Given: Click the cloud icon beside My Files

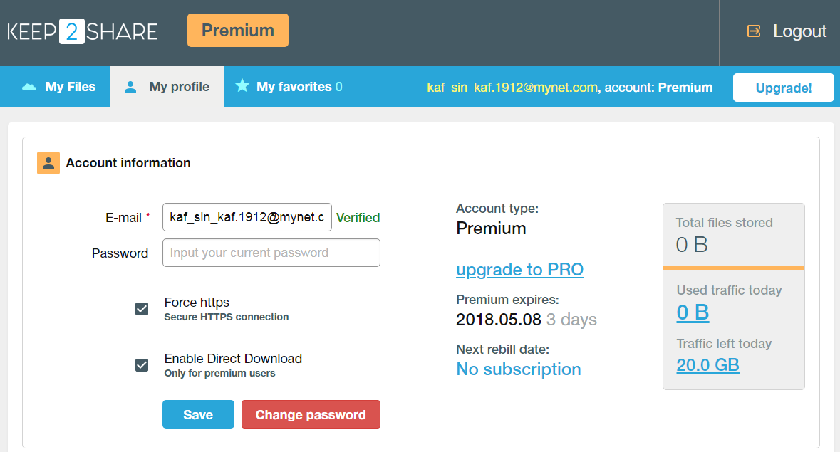Looking at the screenshot, I should 29,87.
